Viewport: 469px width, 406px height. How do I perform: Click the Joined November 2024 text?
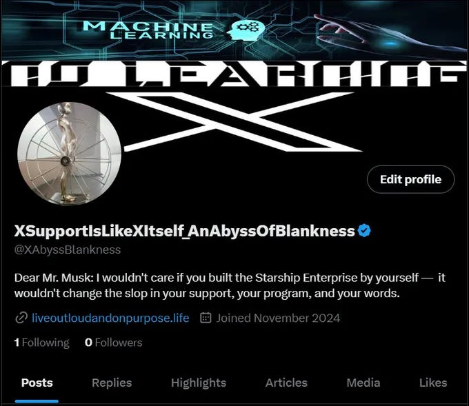point(278,318)
